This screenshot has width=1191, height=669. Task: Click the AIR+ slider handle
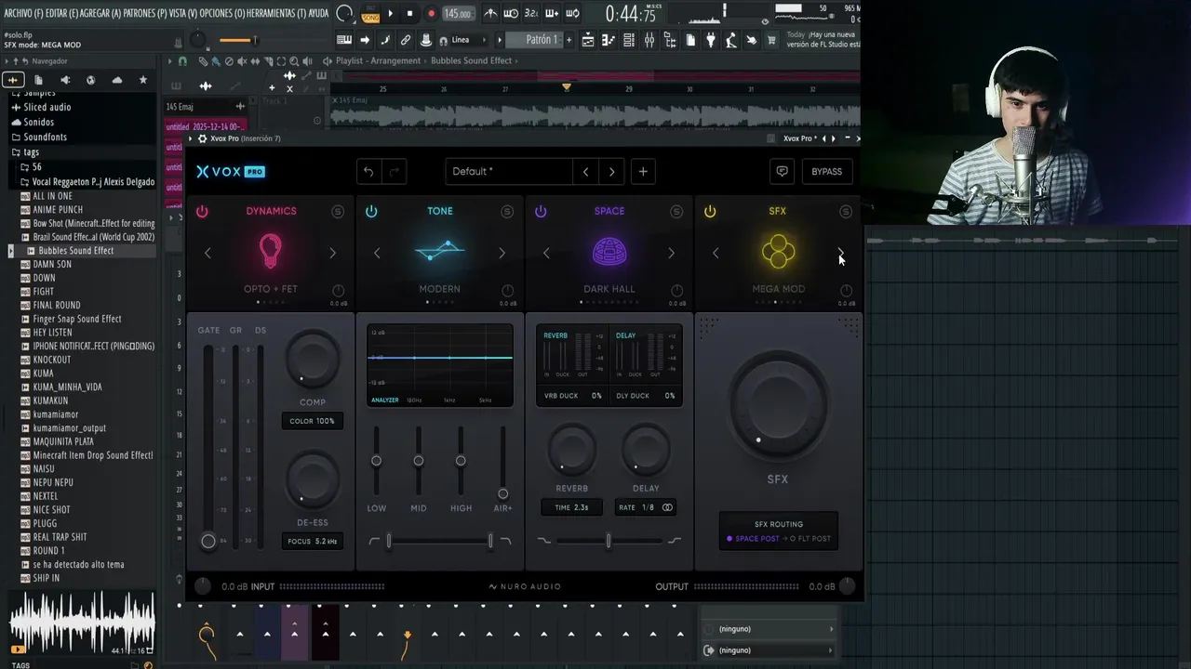point(502,494)
